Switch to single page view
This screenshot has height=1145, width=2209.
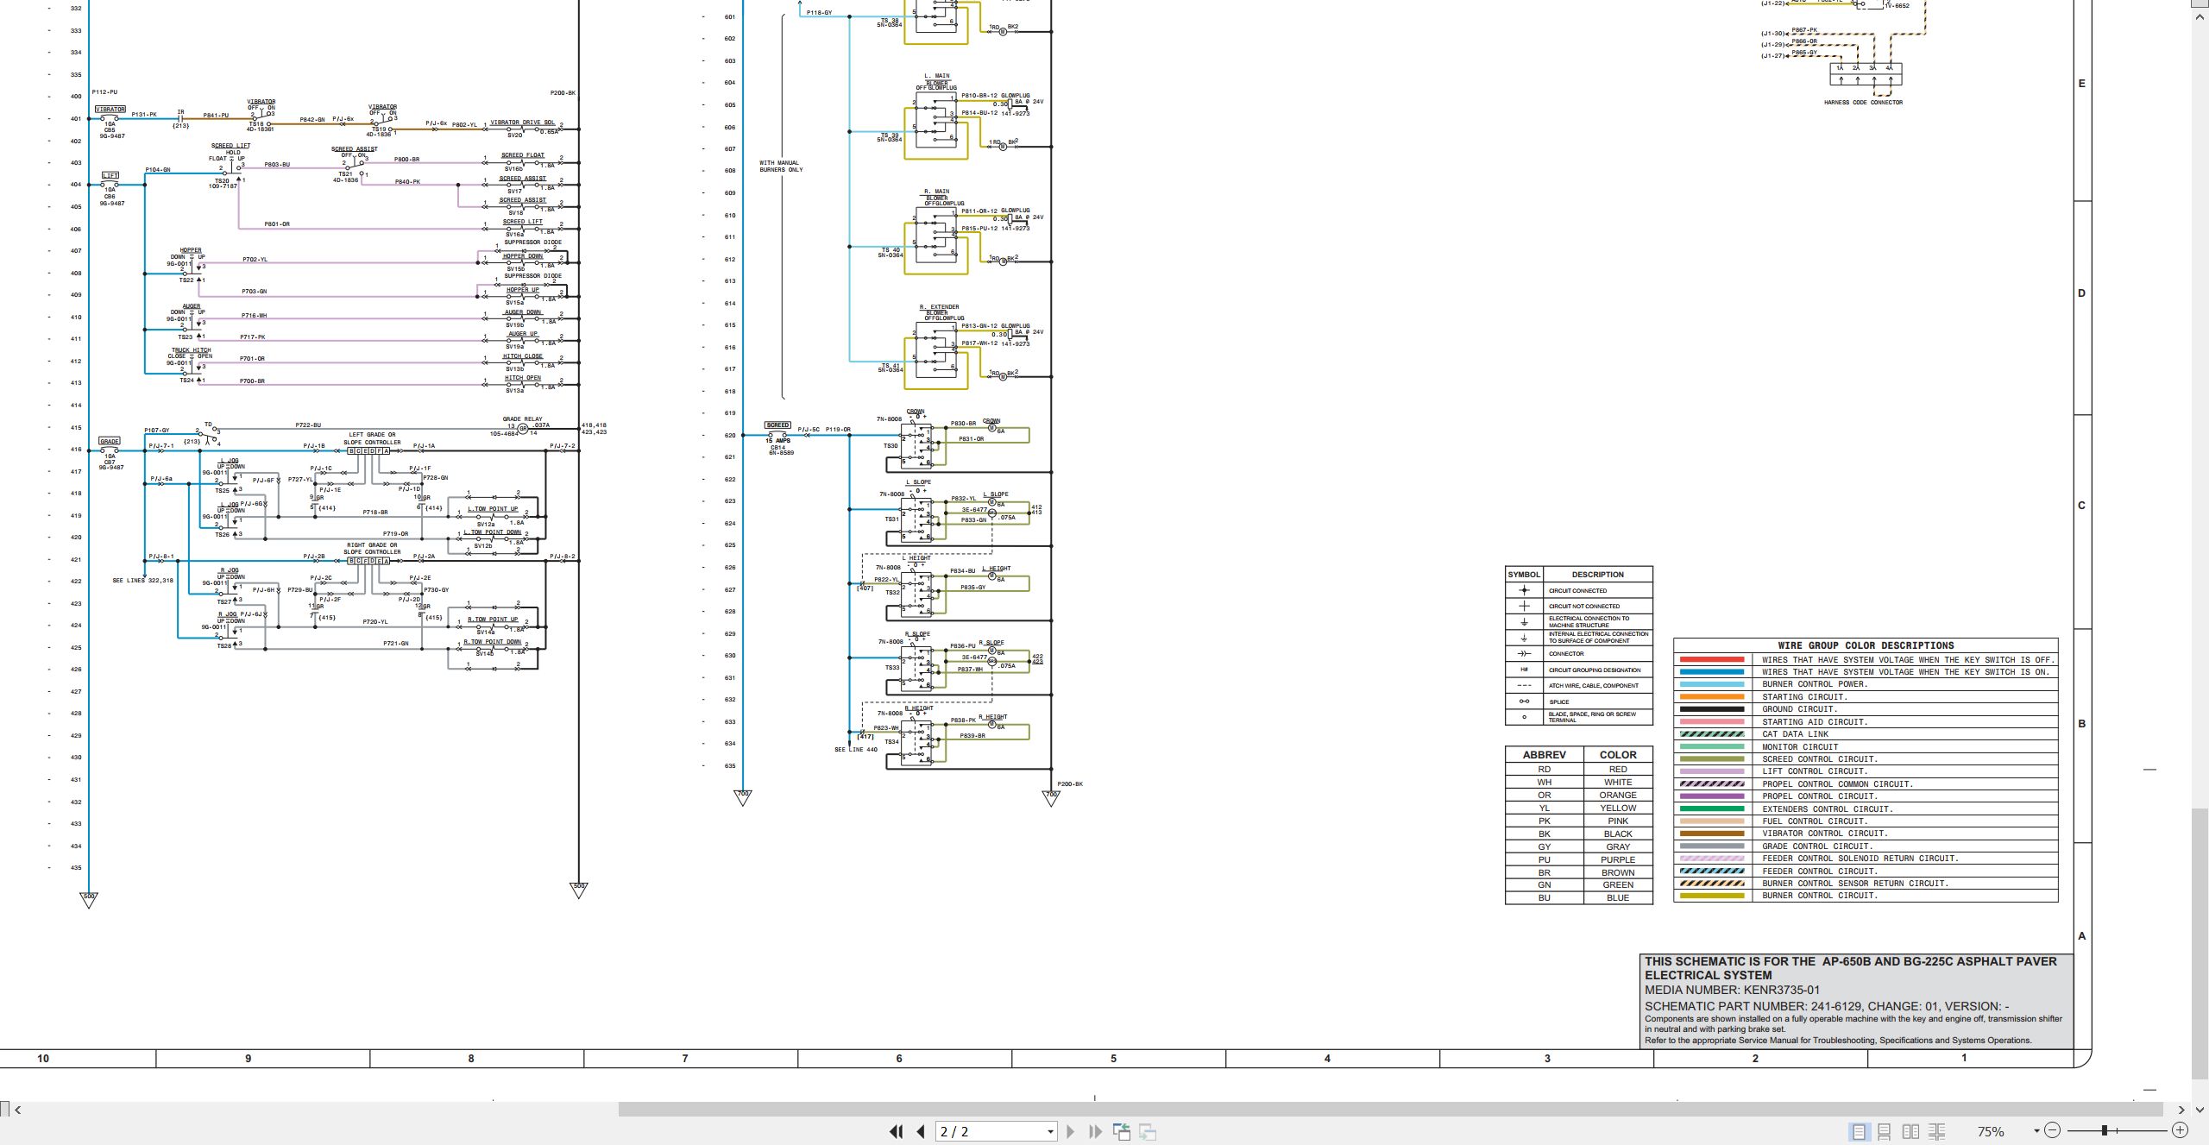coord(1859,1131)
